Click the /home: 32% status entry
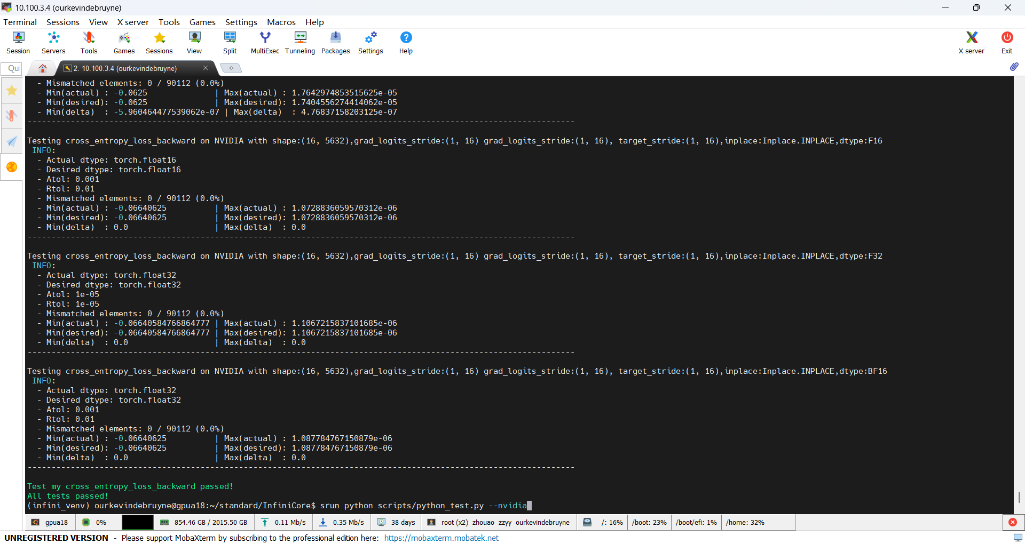Viewport: 1025px width, 544px height. [745, 522]
